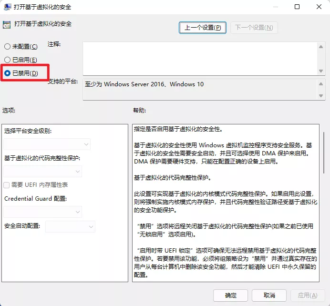The image size is (330, 306).
Task: Click the 上一个设置(P) button
Action: click(203, 28)
